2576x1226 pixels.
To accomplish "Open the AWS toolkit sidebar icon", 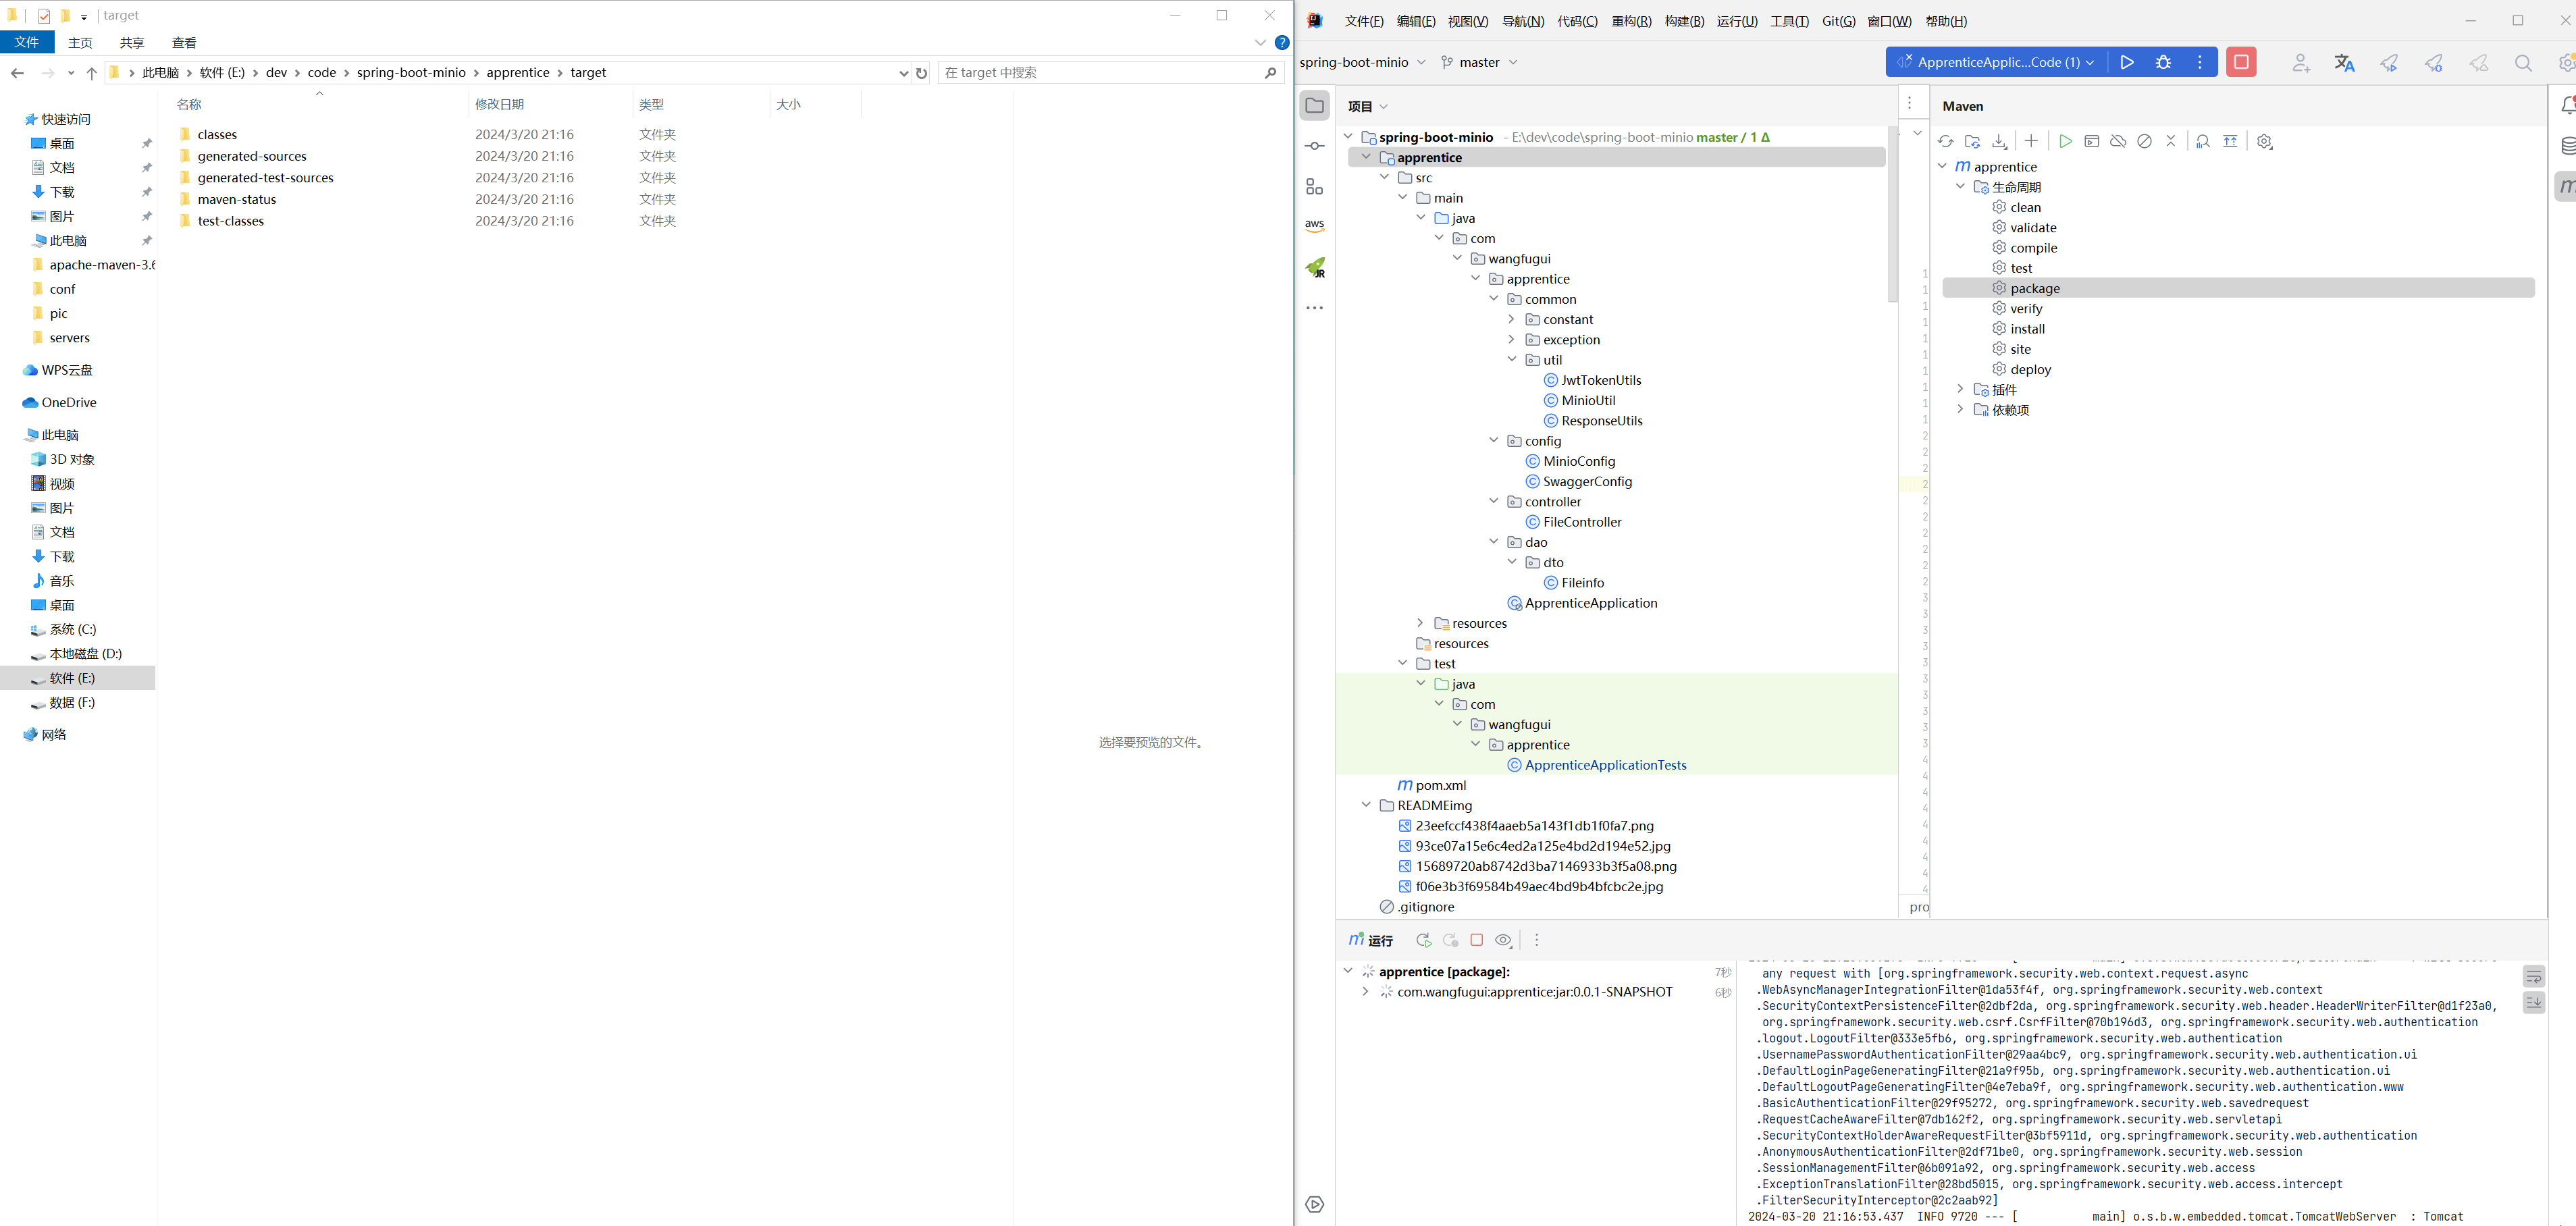I will [x=1314, y=226].
